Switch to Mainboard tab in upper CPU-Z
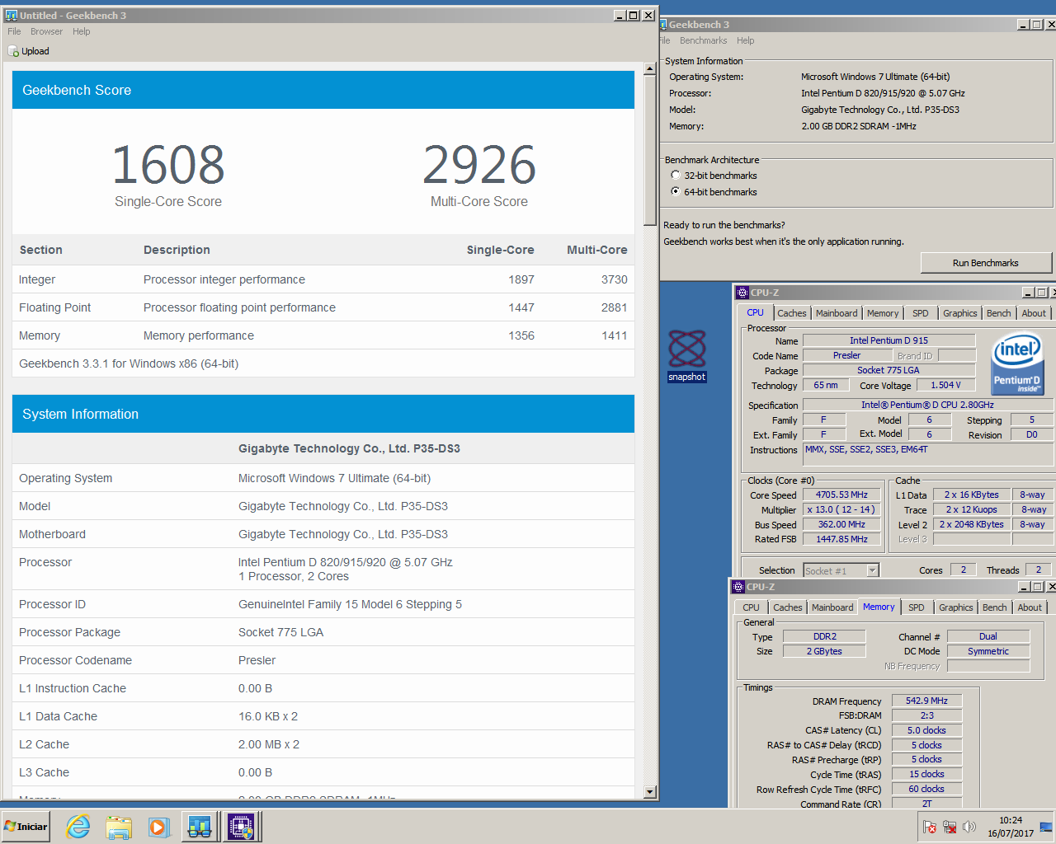Image resolution: width=1056 pixels, height=844 pixels. (x=837, y=313)
